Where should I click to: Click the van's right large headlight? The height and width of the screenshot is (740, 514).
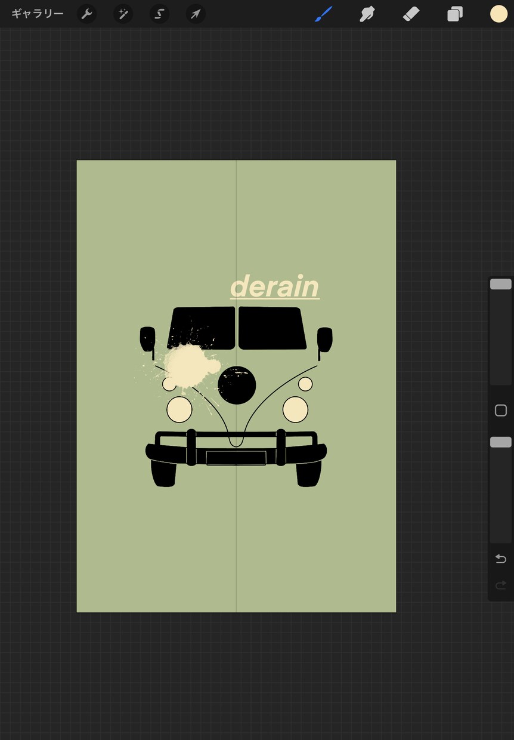pyautogui.click(x=295, y=409)
